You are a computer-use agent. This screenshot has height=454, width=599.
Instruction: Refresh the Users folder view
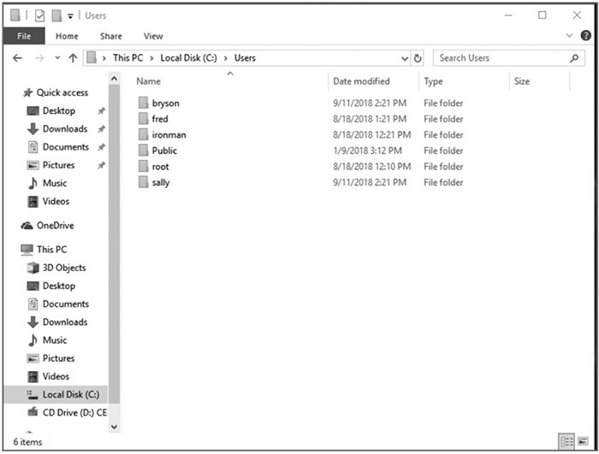pyautogui.click(x=418, y=58)
